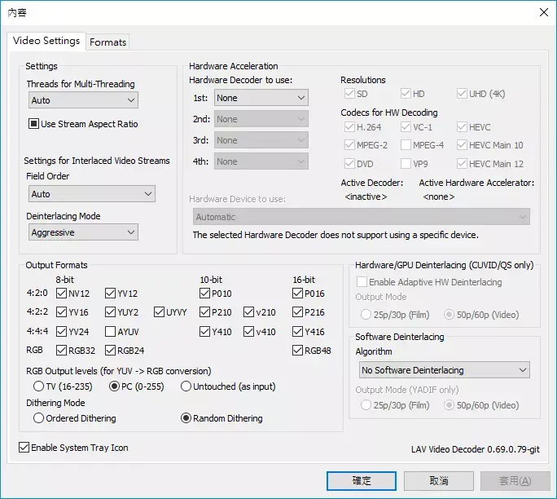Select Ordered Dithering mode
The image size is (557, 499).
(38, 418)
